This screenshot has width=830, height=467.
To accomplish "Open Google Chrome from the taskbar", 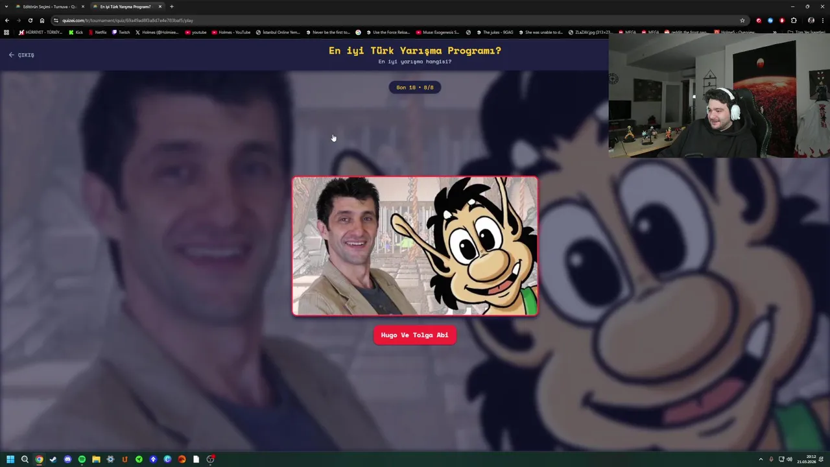I will point(39,459).
